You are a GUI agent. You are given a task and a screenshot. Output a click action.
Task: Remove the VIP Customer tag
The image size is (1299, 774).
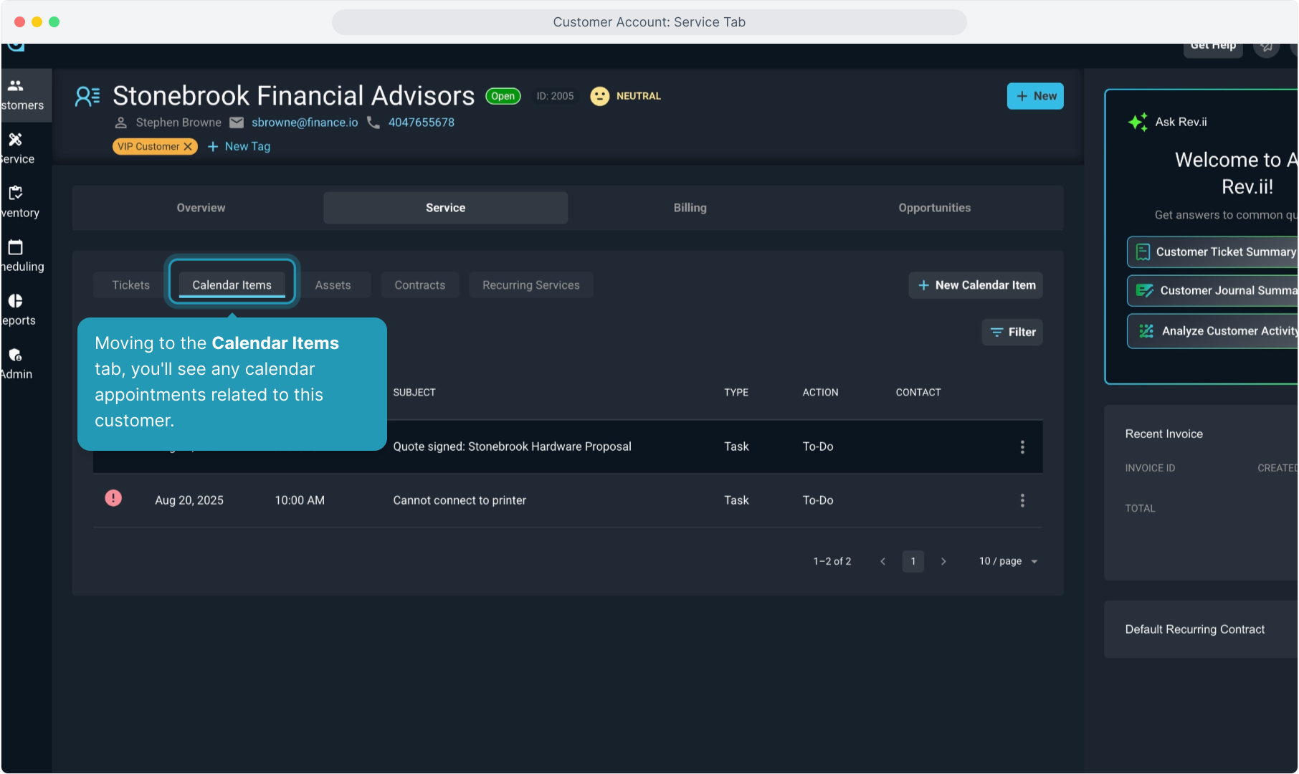[188, 147]
